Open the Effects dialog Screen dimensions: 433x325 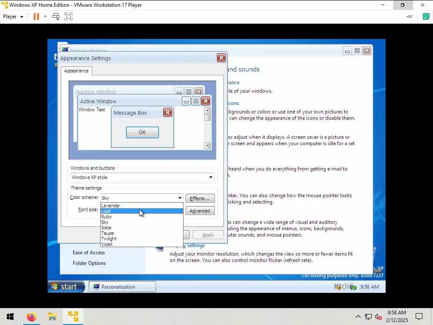[200, 198]
